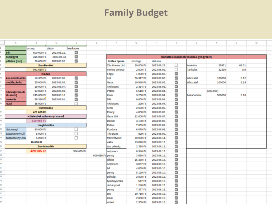
Task: Check the babakotveny Lili checkbox
Action: point(76,134)
